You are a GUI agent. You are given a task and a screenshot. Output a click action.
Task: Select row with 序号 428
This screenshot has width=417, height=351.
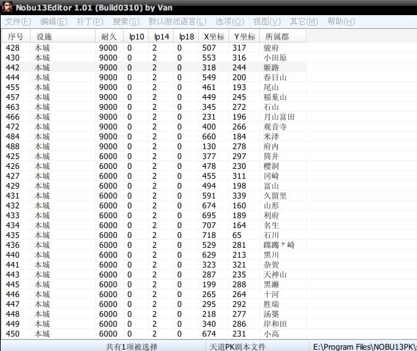point(154,48)
